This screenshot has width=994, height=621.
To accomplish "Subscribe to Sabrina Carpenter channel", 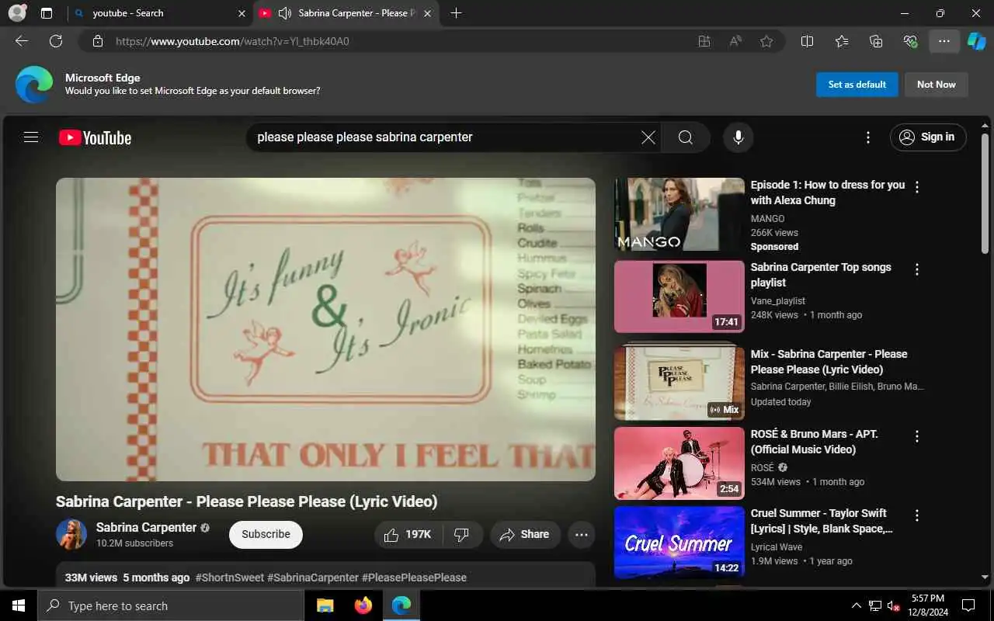I will coord(266,534).
